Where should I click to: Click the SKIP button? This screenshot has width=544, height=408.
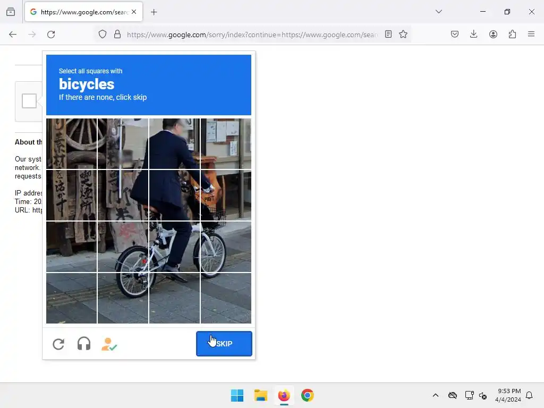tap(224, 344)
